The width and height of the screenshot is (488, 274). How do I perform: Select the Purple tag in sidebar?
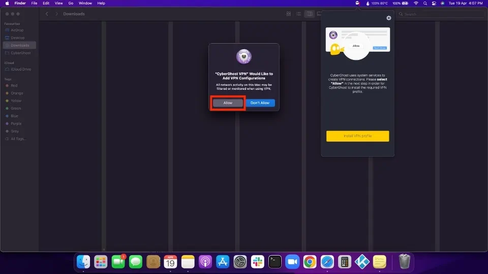pos(19,124)
